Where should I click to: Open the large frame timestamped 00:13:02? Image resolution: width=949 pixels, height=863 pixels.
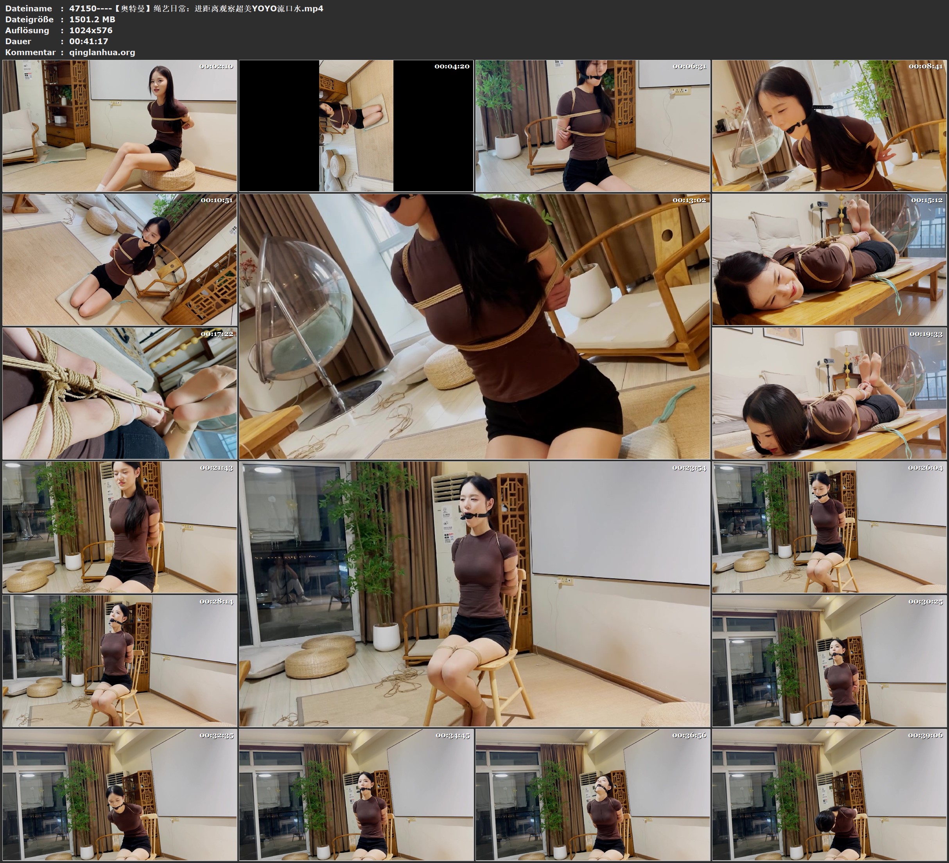(474, 326)
